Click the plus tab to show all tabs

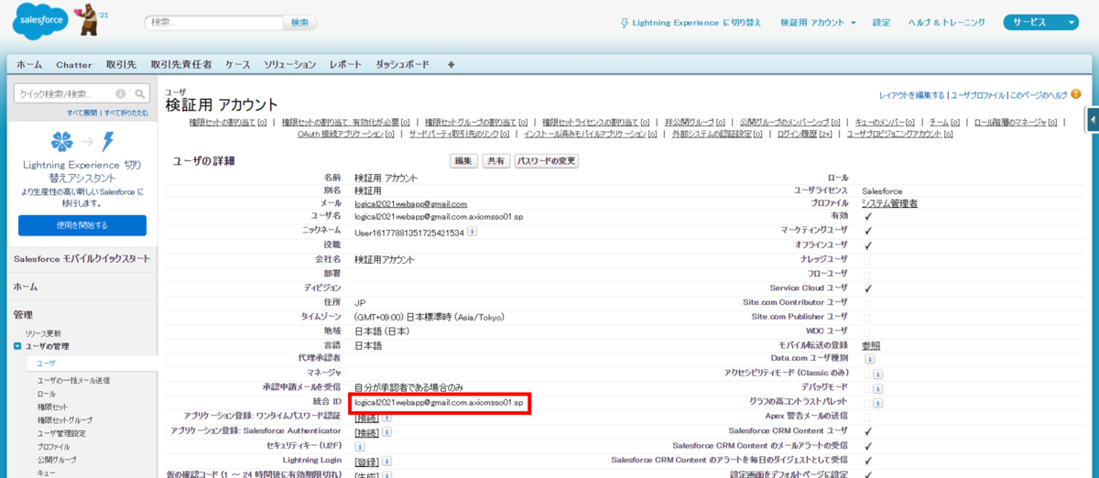451,64
